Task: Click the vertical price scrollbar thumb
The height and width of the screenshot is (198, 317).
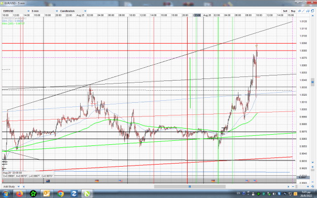Action: [312, 82]
